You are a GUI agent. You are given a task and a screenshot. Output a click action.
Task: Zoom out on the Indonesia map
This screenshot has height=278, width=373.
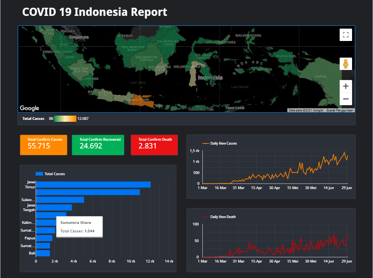(x=345, y=99)
